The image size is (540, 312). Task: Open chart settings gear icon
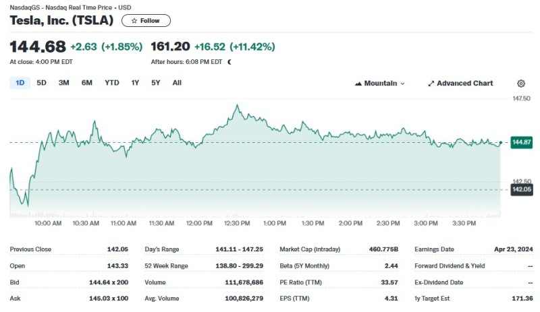coord(521,84)
